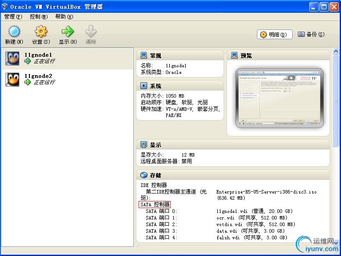Click the scrollbar up arrow in details pane

pos(336,51)
